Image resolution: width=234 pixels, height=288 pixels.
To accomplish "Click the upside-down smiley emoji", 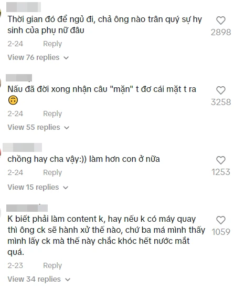I will tap(13, 100).
